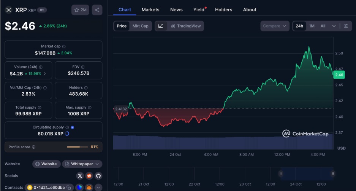This screenshot has height=191, width=356.
Task: Click the Profile score 61% bar
Action: 78,147
